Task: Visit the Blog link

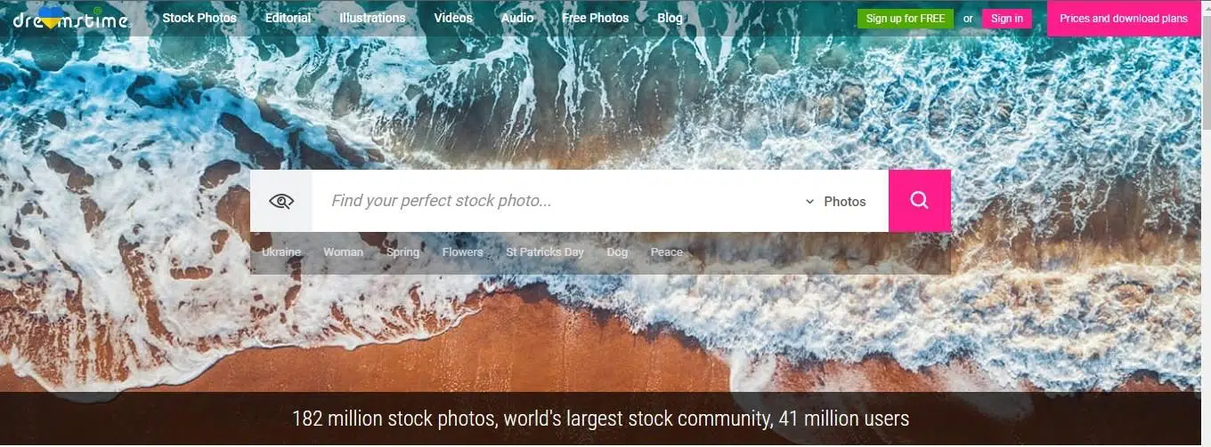Action: point(670,18)
